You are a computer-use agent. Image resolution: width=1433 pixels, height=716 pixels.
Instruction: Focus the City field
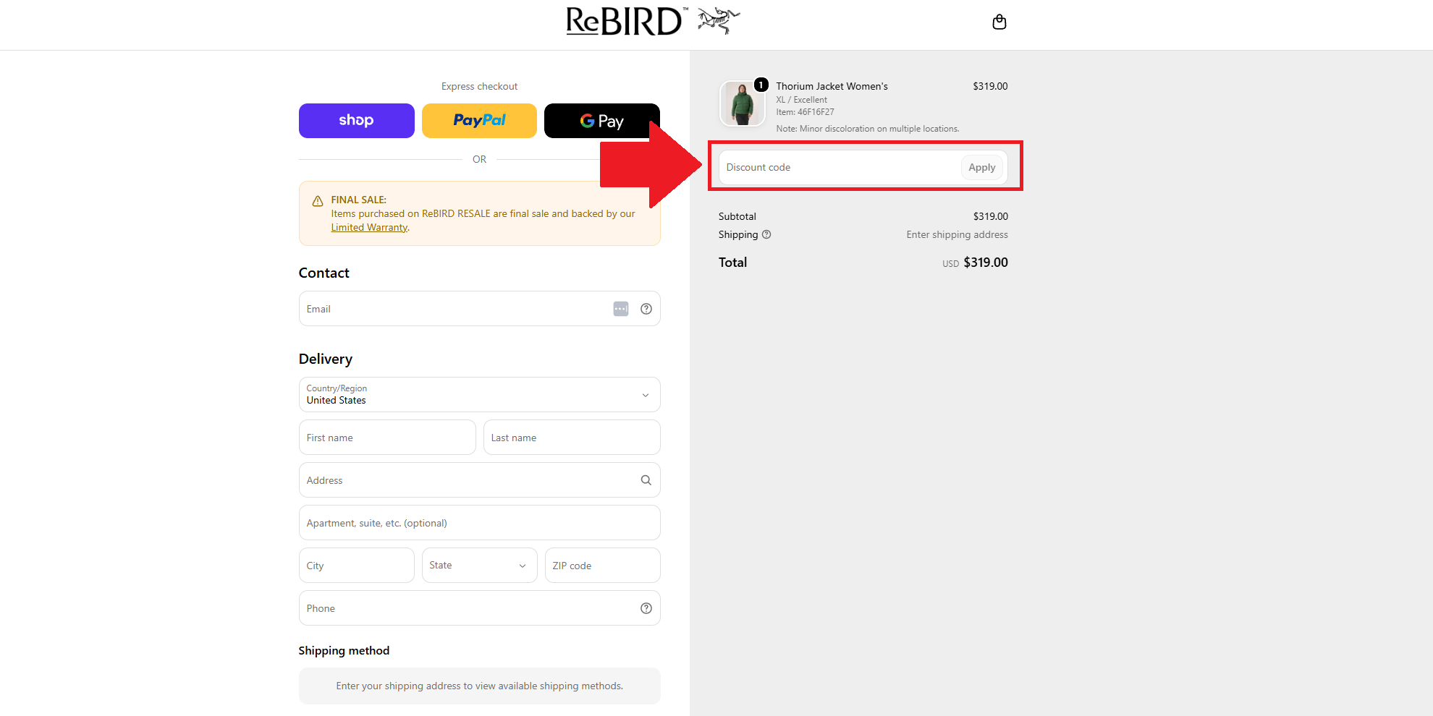tap(357, 566)
